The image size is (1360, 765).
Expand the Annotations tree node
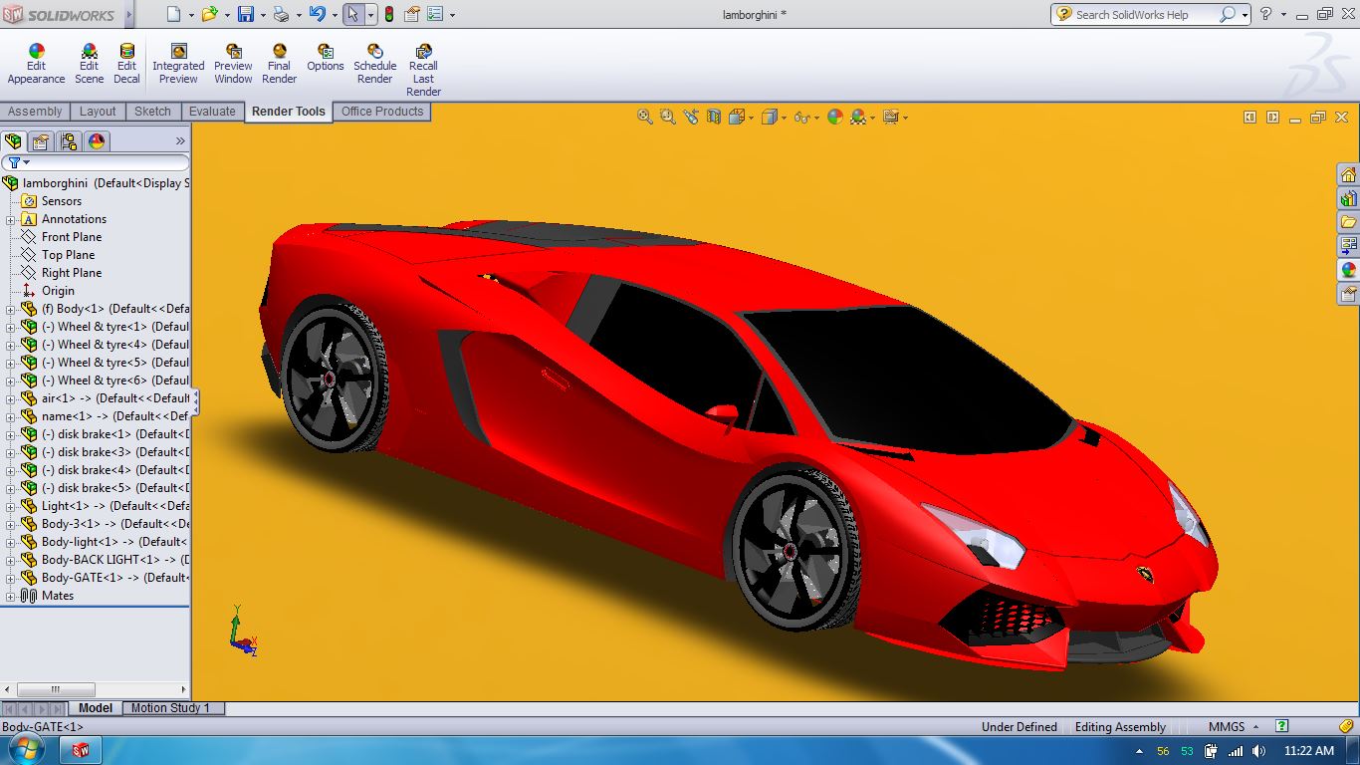point(10,219)
